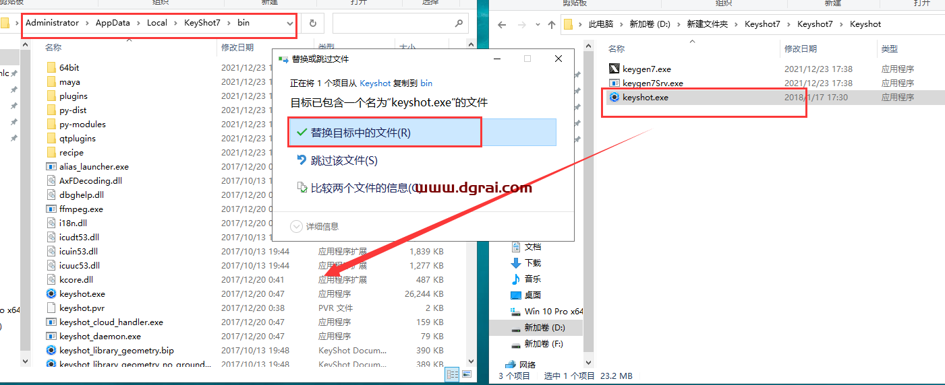Screen dimensions: 945x385
Task: Select keyshot_cloud_handler.exe file icon
Action: click(51, 322)
